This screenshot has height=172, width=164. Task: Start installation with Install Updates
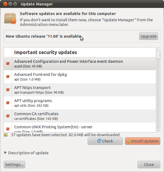(x=142, y=141)
